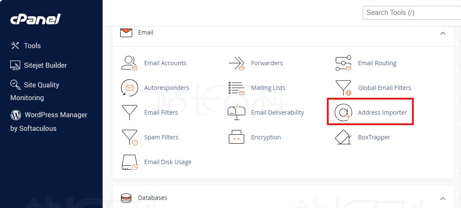Open Site Quality Monitoring sidebar item
The height and width of the screenshot is (208, 461).
click(x=35, y=91)
